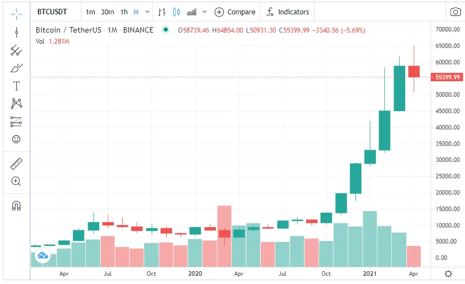465x284 pixels.
Task: Open the pitchfork Gann and Fibonacci tools
Action: pyautogui.click(x=16, y=50)
